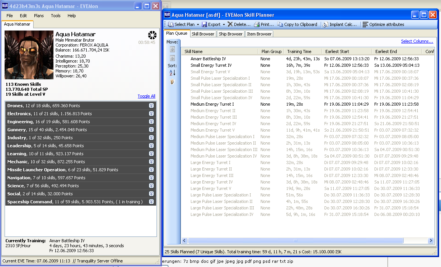This screenshot has height=267, width=441.
Task: Sort by Training Time column header
Action: [x=303, y=51]
